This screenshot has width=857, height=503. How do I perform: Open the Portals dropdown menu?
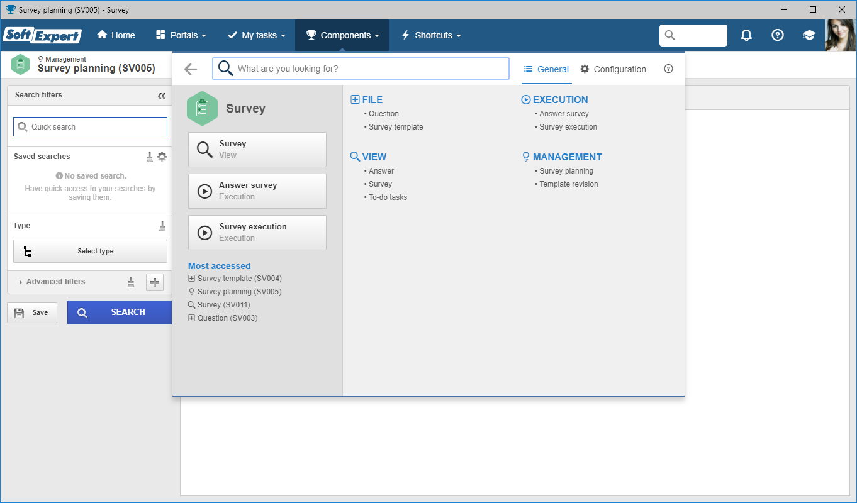[x=181, y=35]
